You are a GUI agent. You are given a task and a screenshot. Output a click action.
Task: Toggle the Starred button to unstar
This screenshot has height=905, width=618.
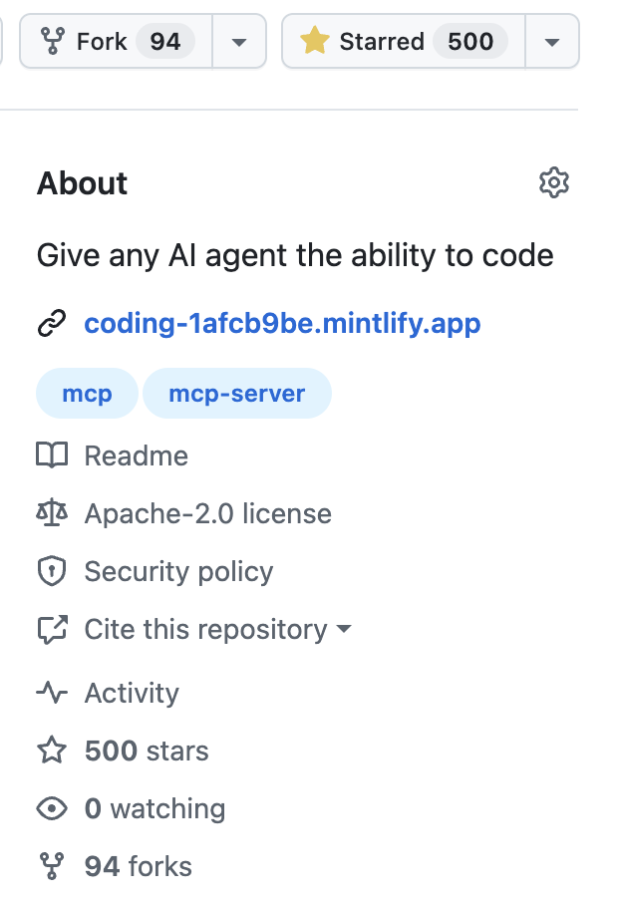pos(404,41)
